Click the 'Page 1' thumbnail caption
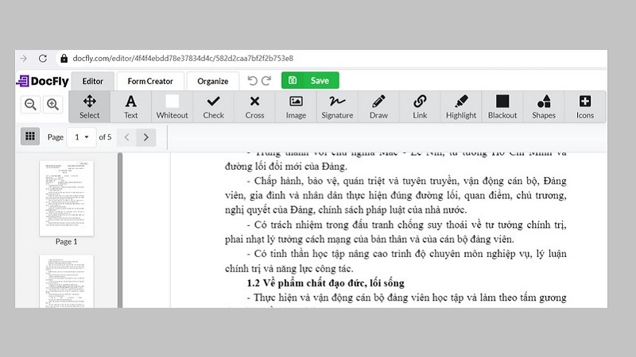The height and width of the screenshot is (357, 636). 66,242
